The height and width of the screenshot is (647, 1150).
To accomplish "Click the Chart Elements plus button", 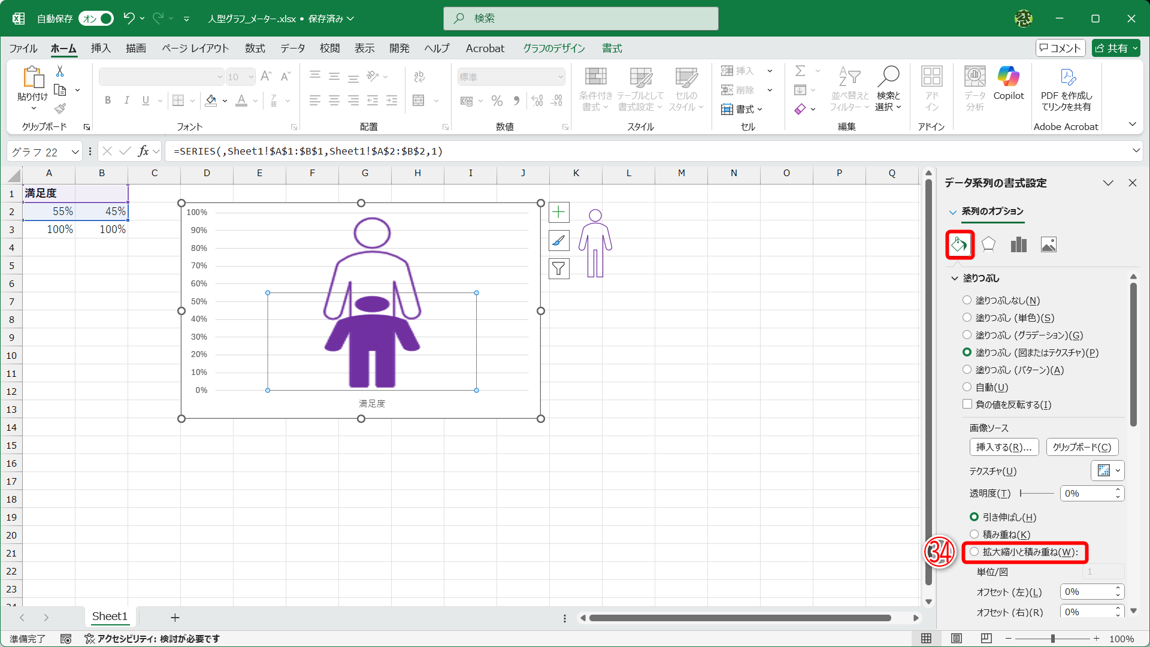I will [559, 212].
